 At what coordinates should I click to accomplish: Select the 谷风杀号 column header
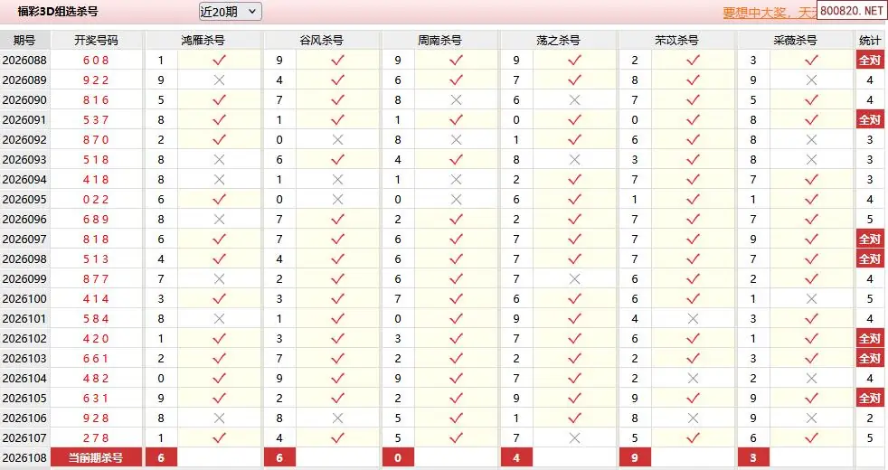pyautogui.click(x=321, y=41)
